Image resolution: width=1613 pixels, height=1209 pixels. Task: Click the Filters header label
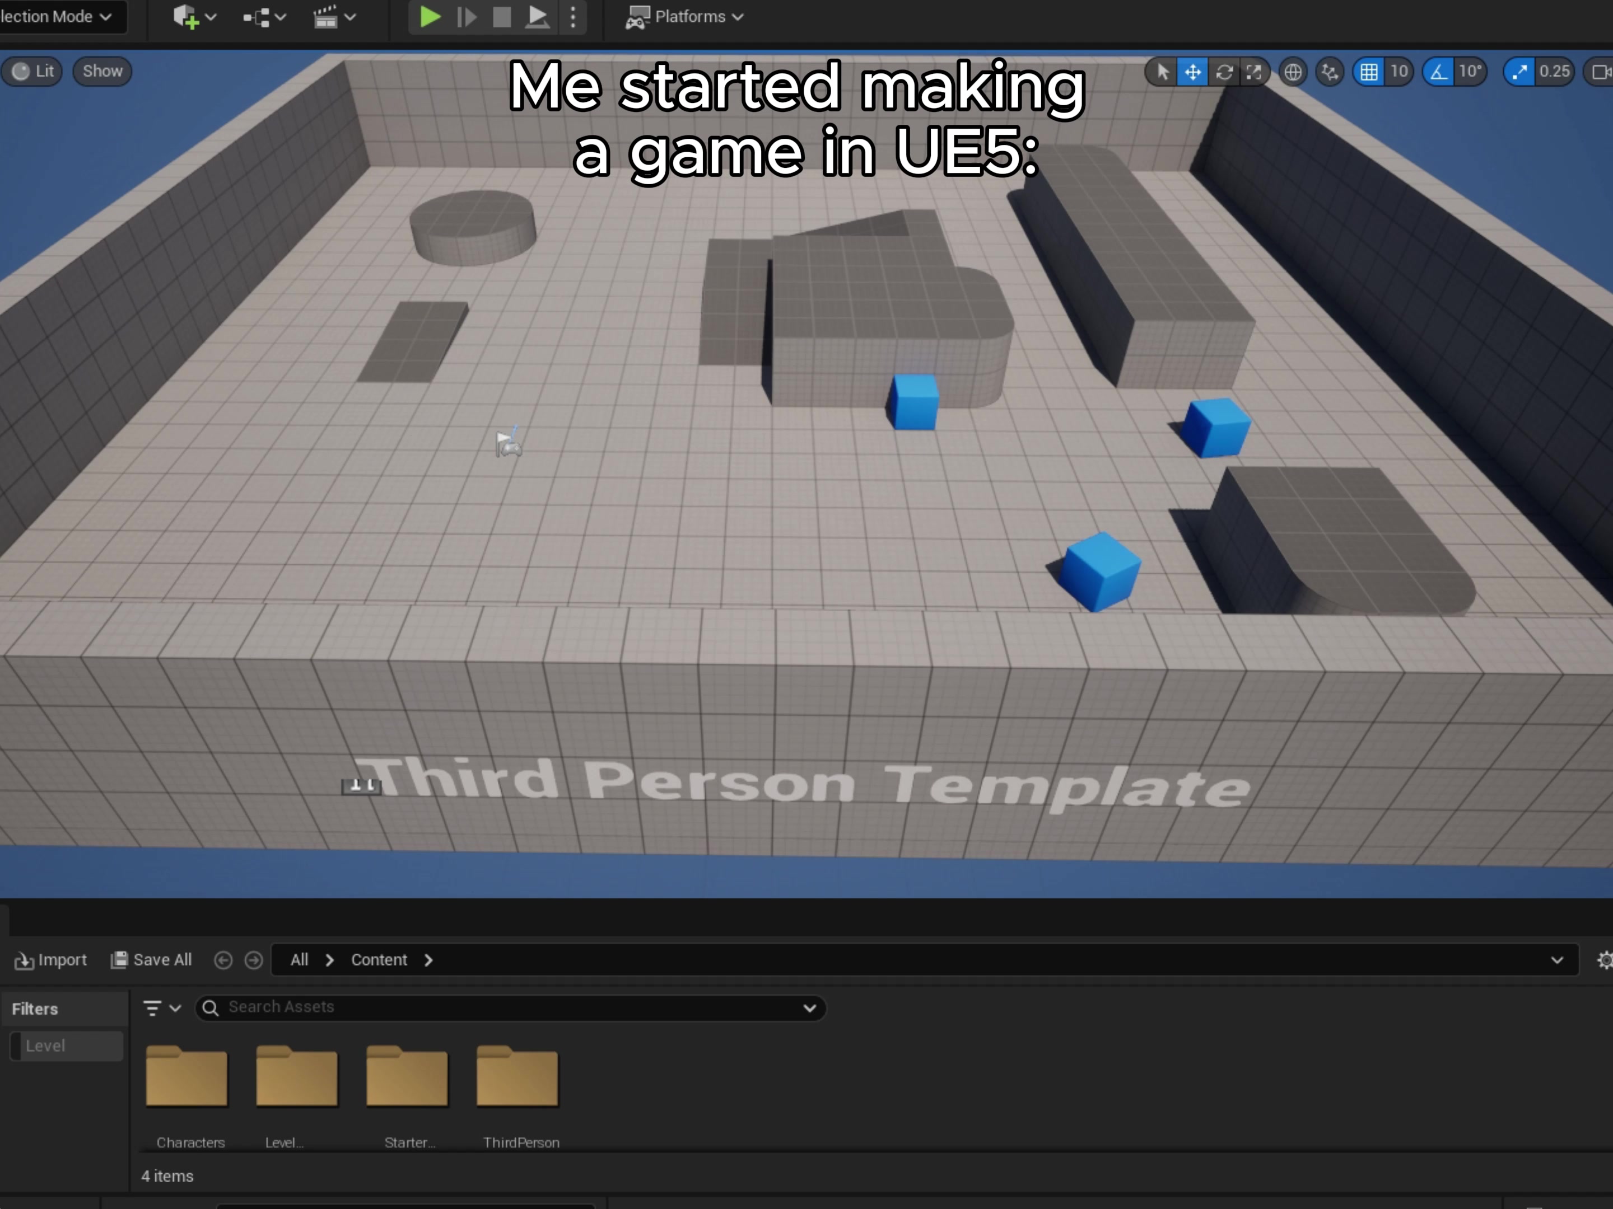pos(35,1009)
